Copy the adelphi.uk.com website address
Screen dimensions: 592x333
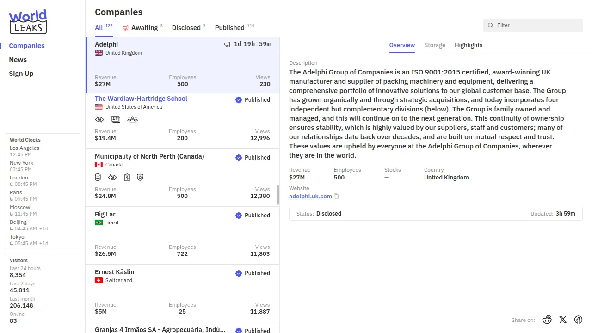(x=337, y=197)
